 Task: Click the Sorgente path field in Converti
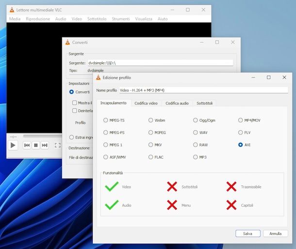pos(160,63)
